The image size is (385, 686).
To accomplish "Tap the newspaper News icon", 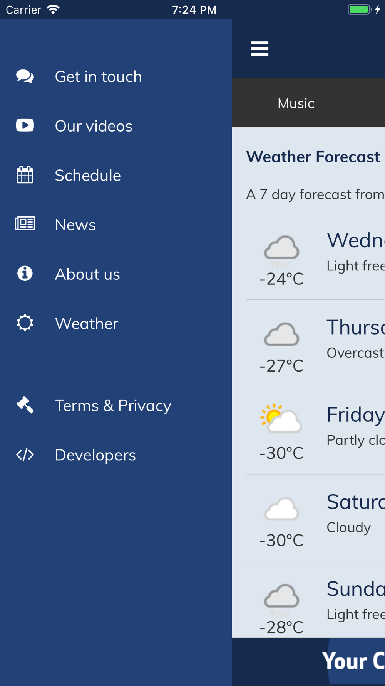I will coord(25,224).
